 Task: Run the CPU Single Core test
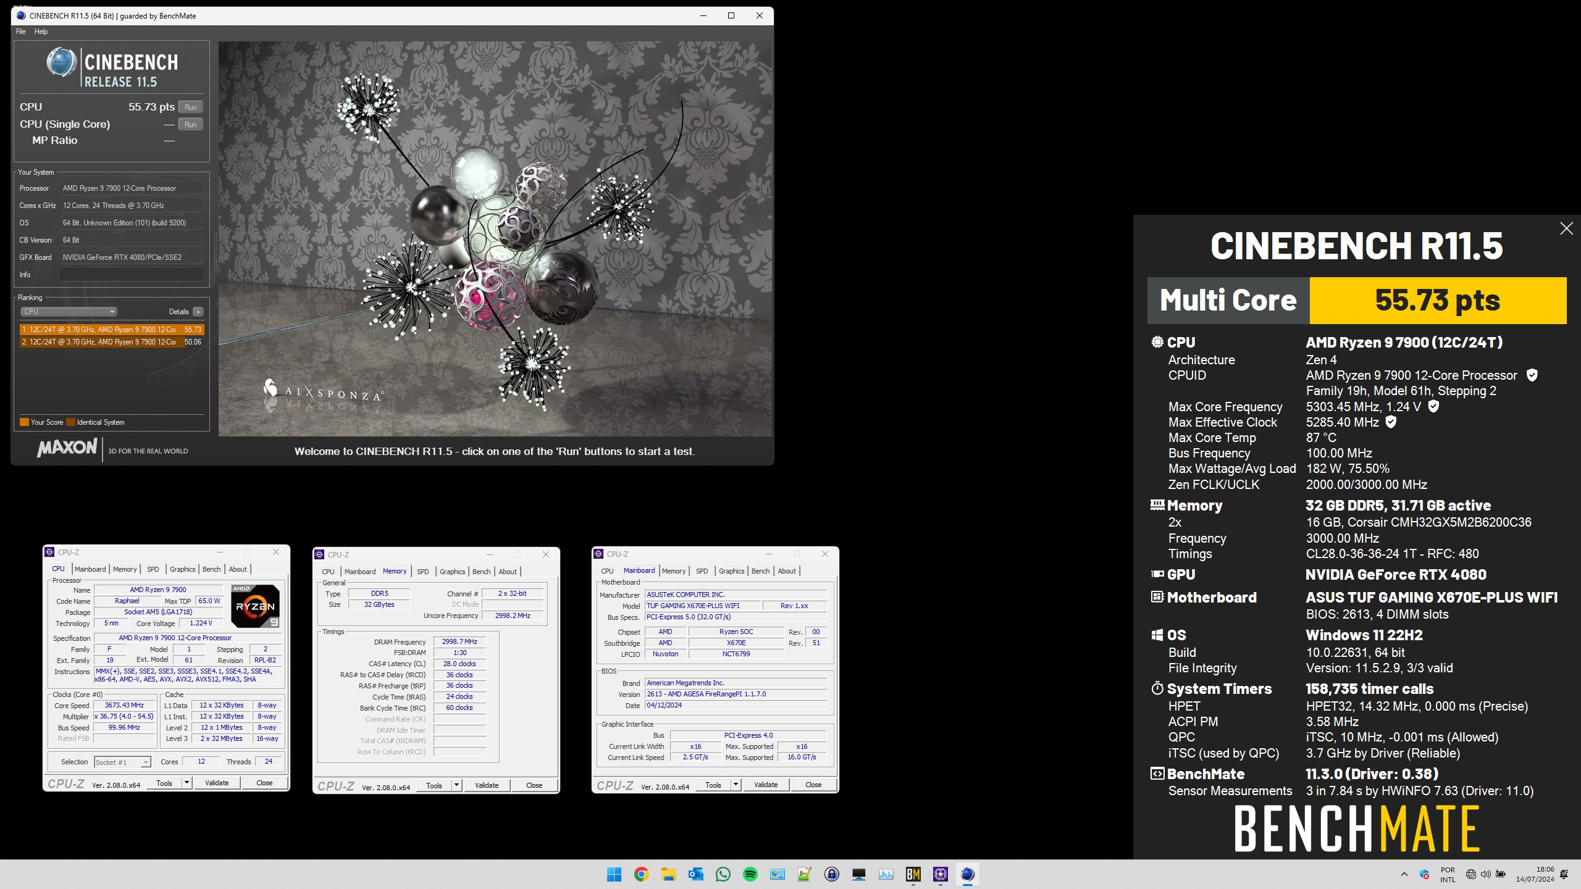(x=191, y=124)
